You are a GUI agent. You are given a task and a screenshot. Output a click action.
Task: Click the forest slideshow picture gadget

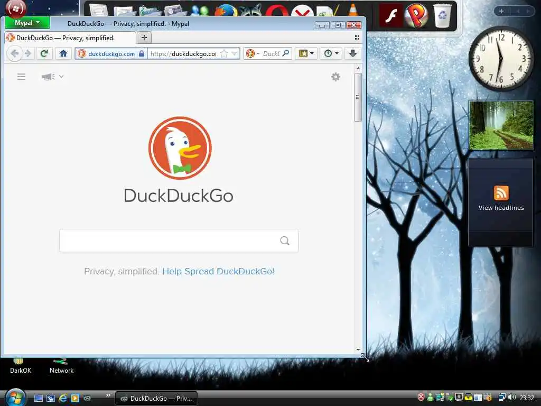501,125
